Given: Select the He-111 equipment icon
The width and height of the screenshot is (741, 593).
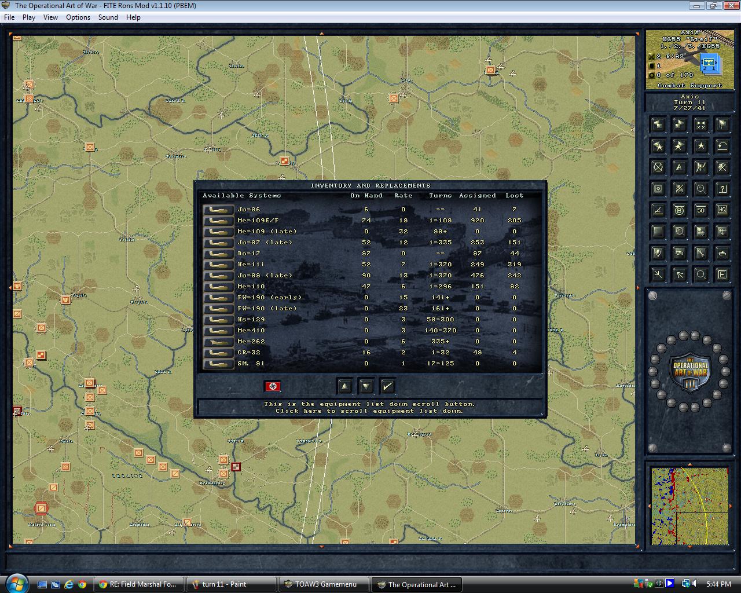Looking at the screenshot, I should point(218,265).
